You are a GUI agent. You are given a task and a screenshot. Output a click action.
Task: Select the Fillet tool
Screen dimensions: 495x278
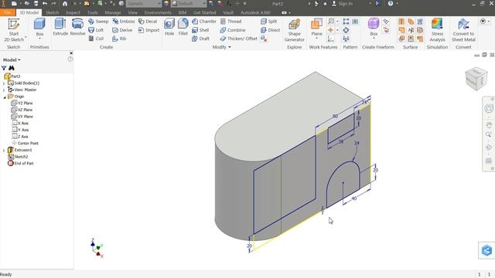point(183,27)
